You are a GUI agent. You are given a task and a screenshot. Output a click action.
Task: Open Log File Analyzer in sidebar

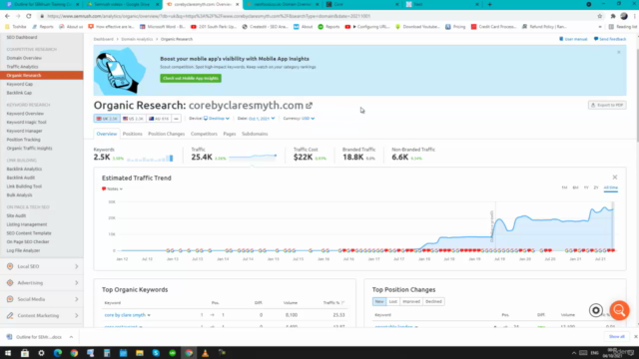click(23, 250)
